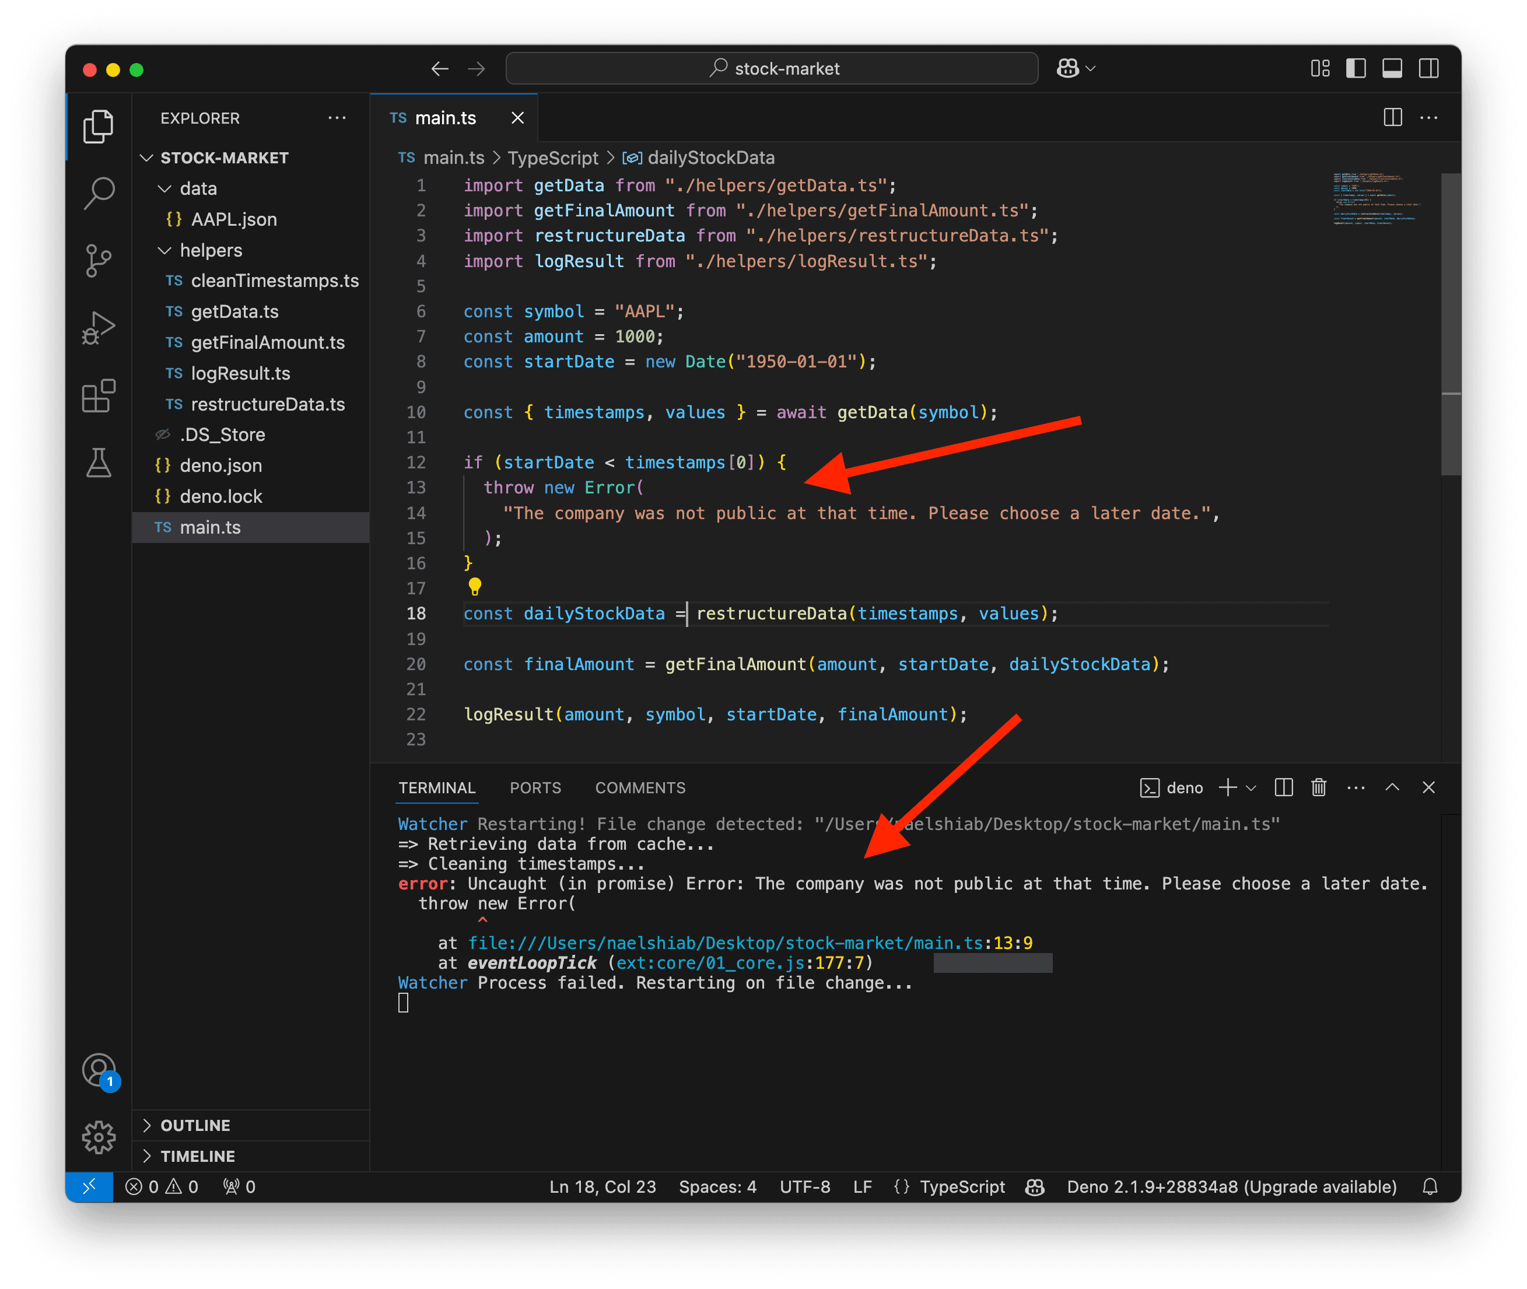
Task: Open remote window from status bar
Action: pyautogui.click(x=89, y=1187)
